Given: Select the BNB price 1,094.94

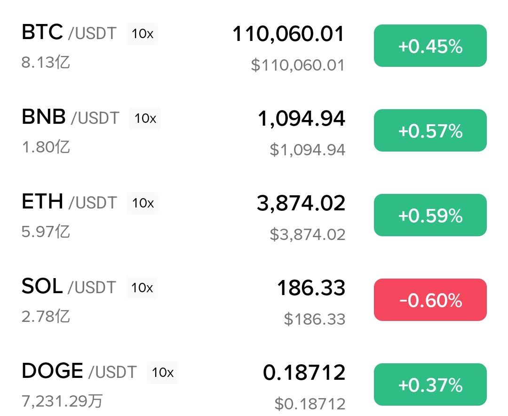Looking at the screenshot, I should point(301,119).
